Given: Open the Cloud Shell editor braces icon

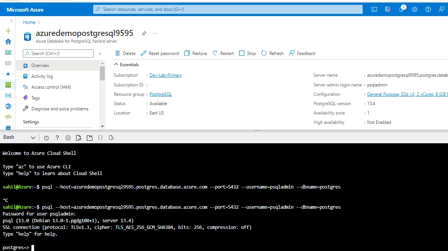Looking at the screenshot, I should 100,137.
